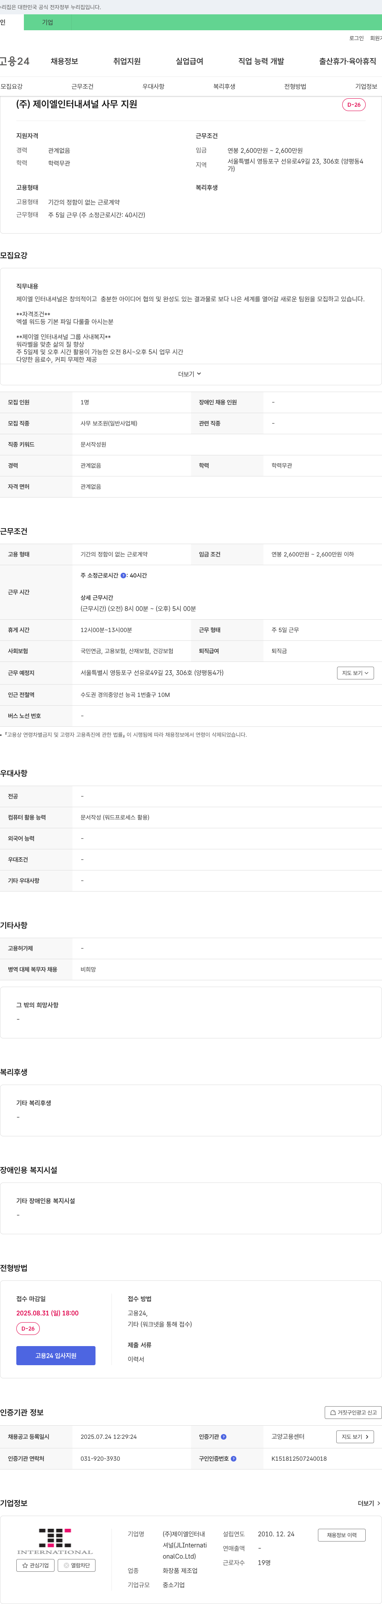Click the 문서작성 (워드프로세스 활용) value
This screenshot has height=1604, width=382.
click(x=115, y=817)
